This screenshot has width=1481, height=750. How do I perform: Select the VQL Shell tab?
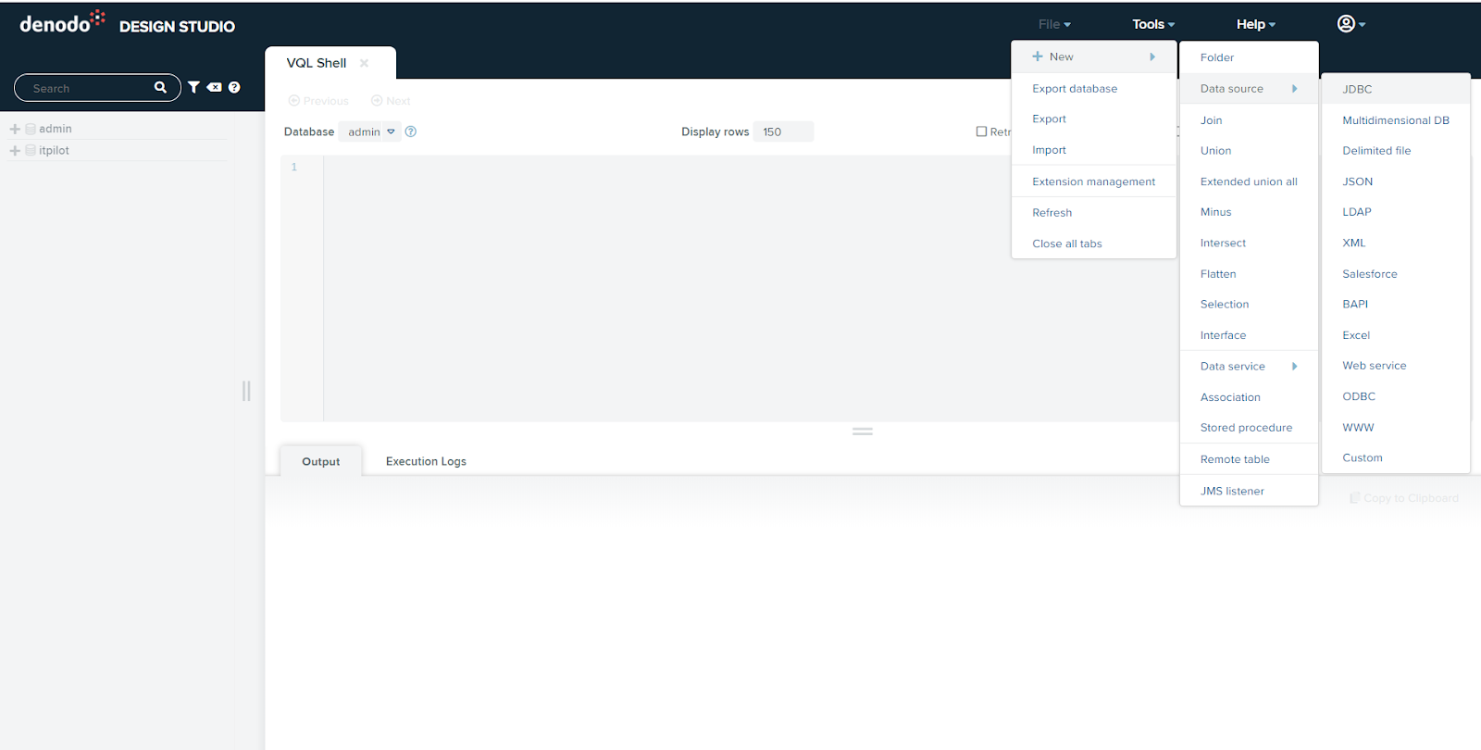pos(317,63)
